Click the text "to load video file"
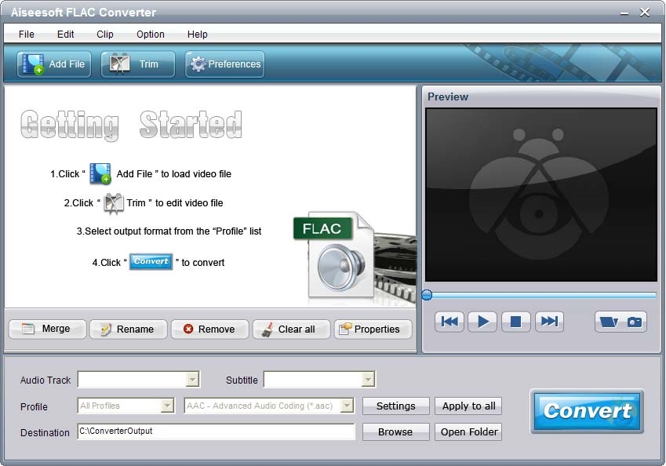Image resolution: width=666 pixels, height=466 pixels. 196,173
